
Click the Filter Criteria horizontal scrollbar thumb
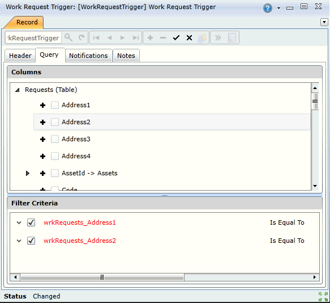point(102,277)
